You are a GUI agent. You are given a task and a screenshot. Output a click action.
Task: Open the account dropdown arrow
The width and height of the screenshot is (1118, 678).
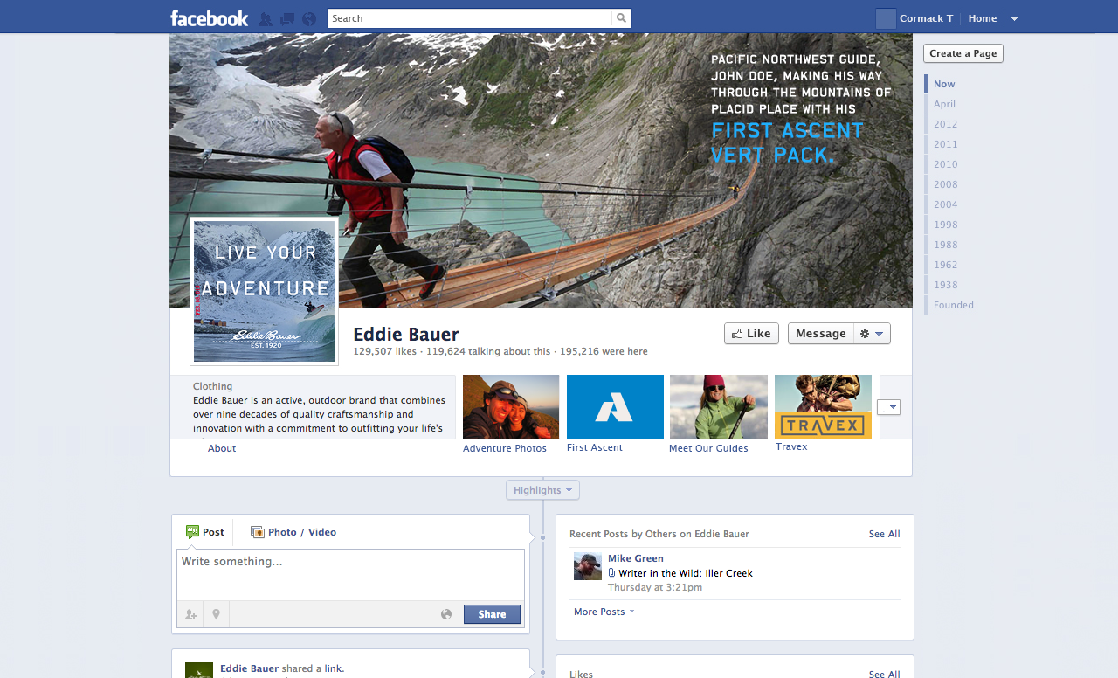1014,19
